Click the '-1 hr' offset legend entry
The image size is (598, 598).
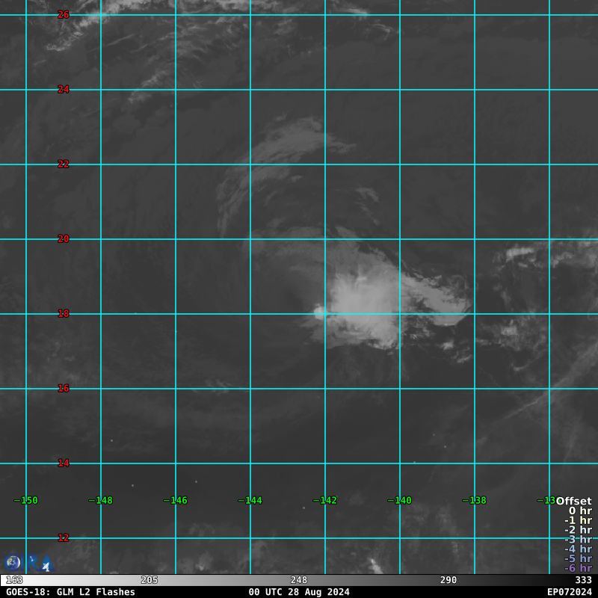click(578, 521)
